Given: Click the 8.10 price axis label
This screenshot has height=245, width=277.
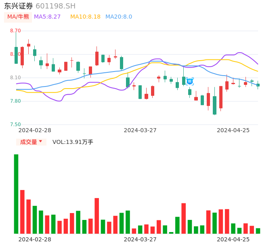Looking at the screenshot, I should click(15, 78).
